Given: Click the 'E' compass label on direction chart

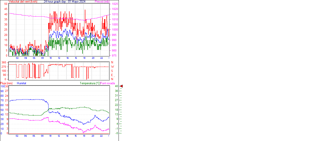Looking at the screenshot, I should (112, 75).
